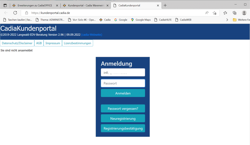Open Vu+ Solo 4K bookmark
This screenshot has width=250, height=145.
click(x=82, y=20)
